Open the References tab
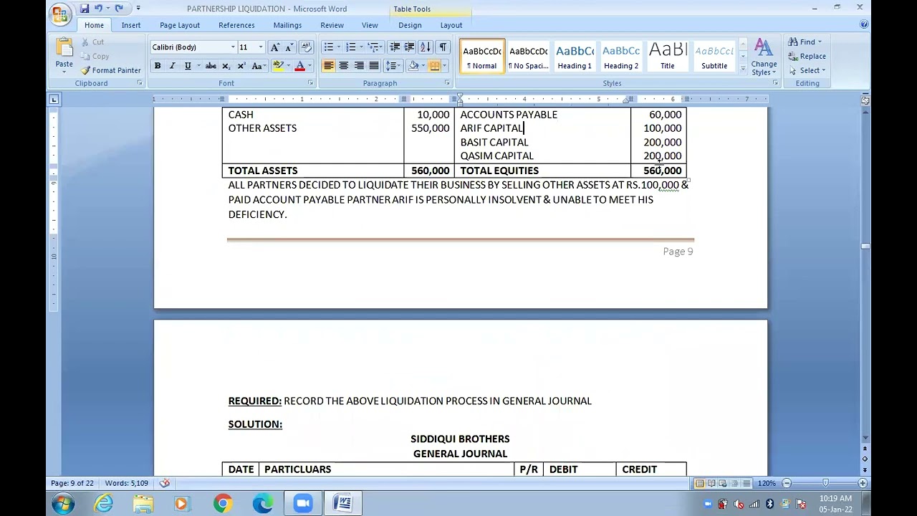The height and width of the screenshot is (516, 917). click(236, 25)
